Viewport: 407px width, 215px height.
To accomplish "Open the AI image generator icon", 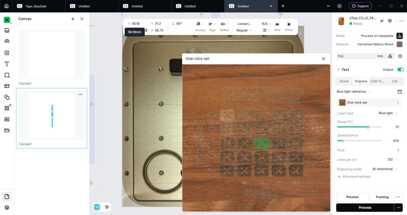I will coord(7,119).
